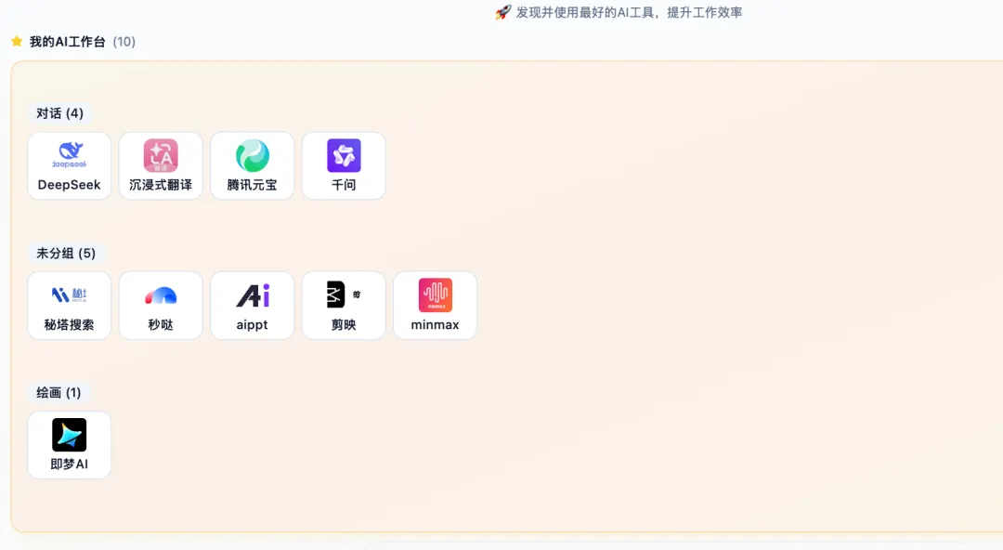Click the (10) count next to workbench title
Image resolution: width=1003 pixels, height=550 pixels.
124,42
